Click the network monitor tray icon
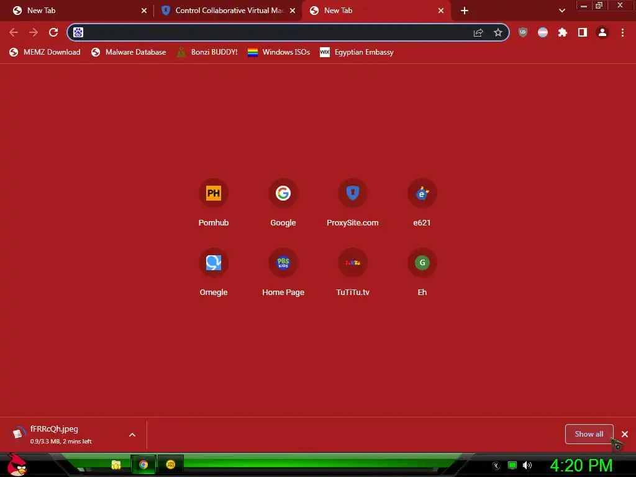This screenshot has height=477, width=636. pyautogui.click(x=512, y=465)
